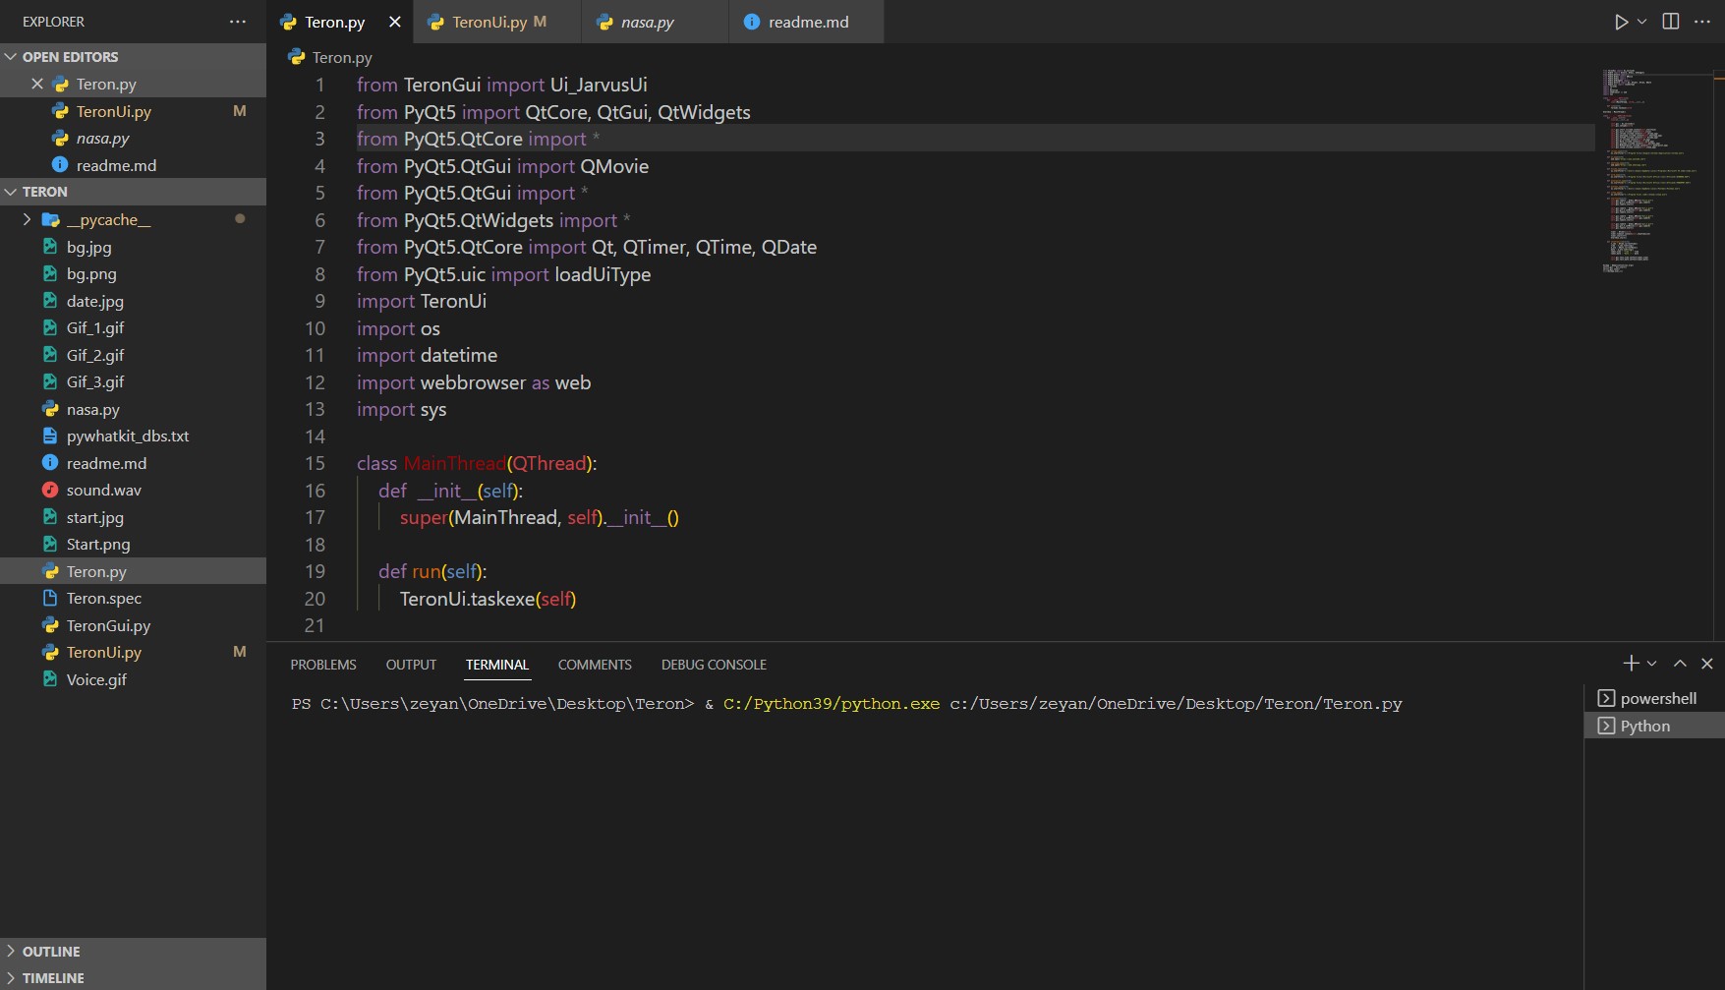Select the powershell terminal instance
Screen dimensions: 1725x990
pyautogui.click(x=1657, y=698)
